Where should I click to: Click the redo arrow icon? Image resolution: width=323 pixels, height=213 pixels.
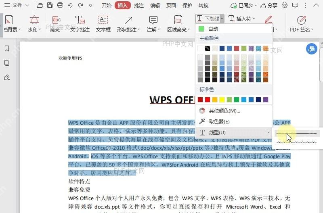pyautogui.click(x=80, y=5)
